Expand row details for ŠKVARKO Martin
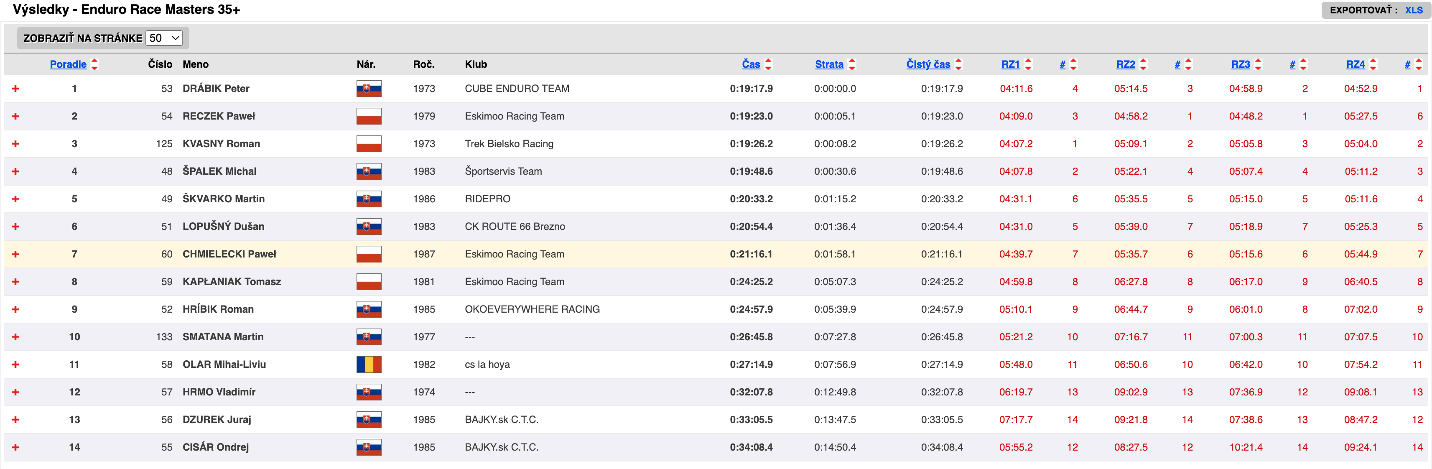This screenshot has height=469, width=1432. 15,199
